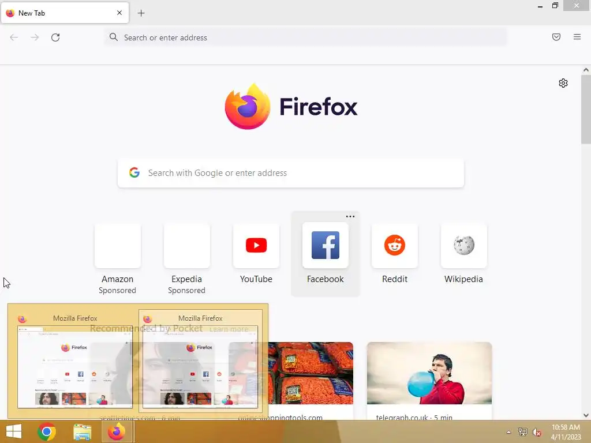Open the network tray icon
Screen dimensions: 591x443
pos(523,431)
